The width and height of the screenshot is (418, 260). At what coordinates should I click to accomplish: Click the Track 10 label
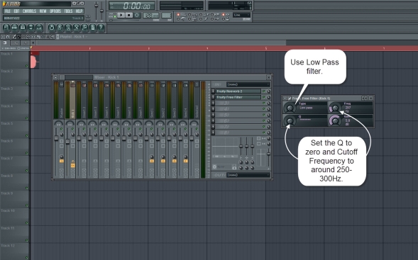click(8, 210)
